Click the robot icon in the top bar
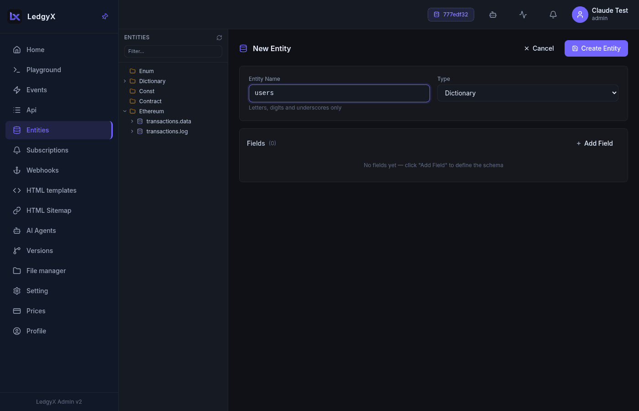This screenshot has width=639, height=411. point(493,15)
